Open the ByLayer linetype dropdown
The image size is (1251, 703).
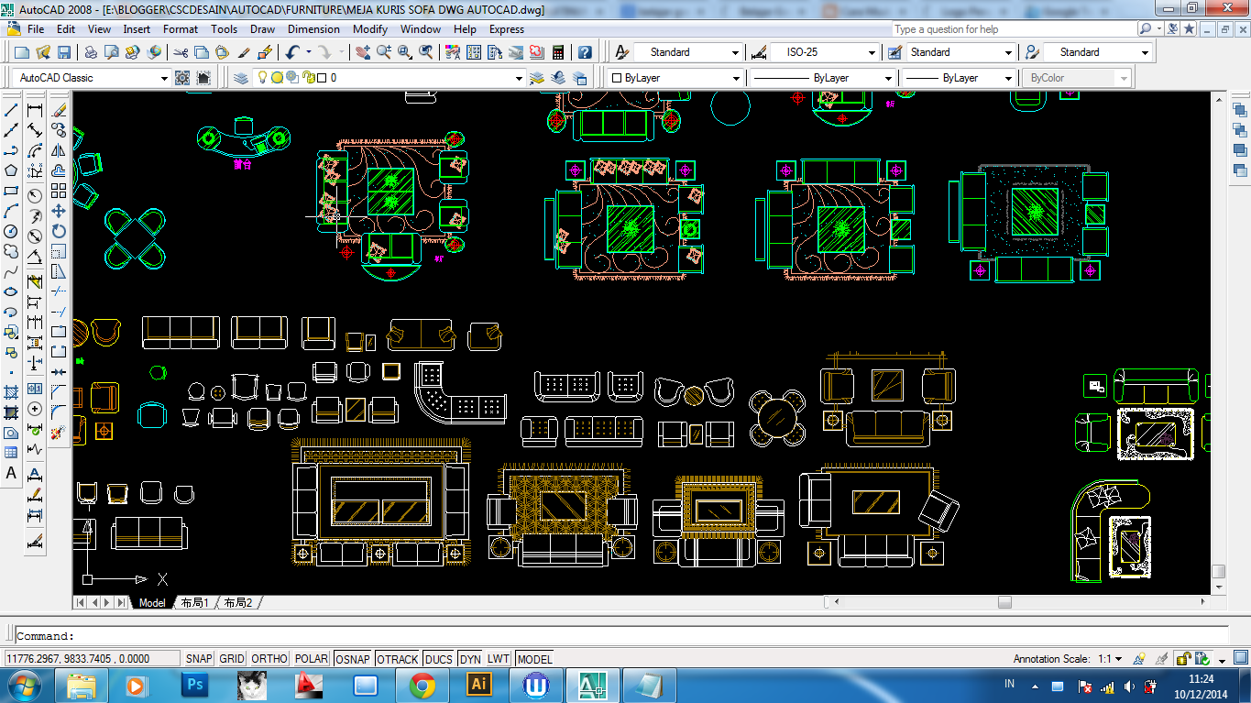888,78
